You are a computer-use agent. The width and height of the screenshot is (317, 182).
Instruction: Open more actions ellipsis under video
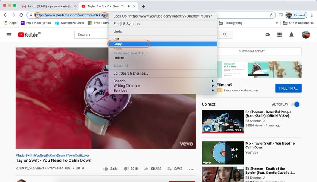tap(191, 169)
